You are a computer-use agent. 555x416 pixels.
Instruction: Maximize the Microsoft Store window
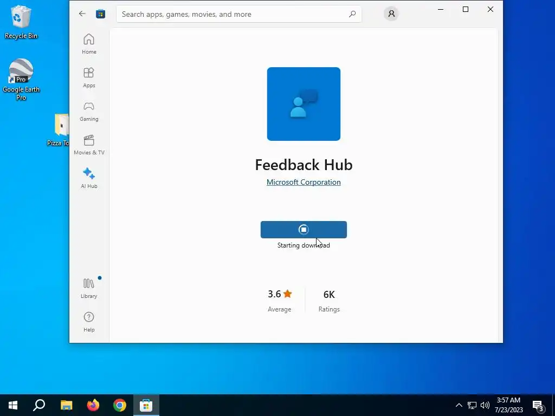pos(466,10)
